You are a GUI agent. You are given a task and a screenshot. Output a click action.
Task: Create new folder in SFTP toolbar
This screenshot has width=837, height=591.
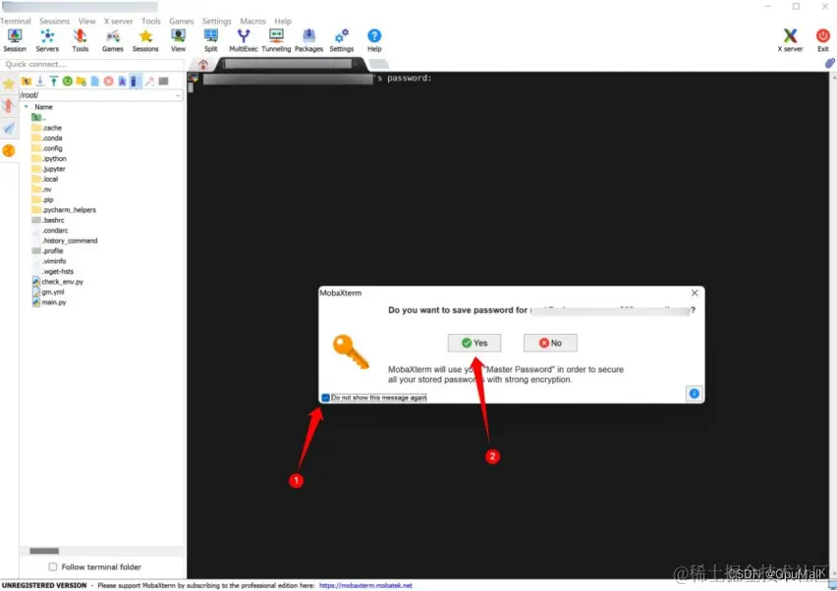pos(82,81)
